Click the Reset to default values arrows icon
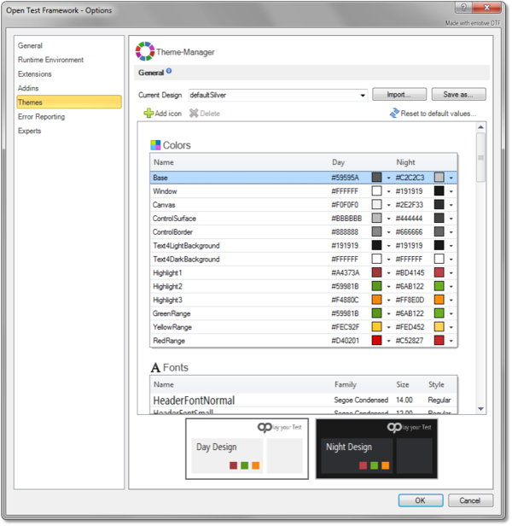The width and height of the screenshot is (512, 526). (394, 113)
